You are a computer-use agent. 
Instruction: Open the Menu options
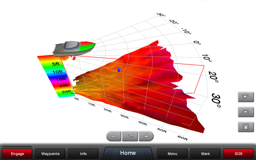click(172, 154)
